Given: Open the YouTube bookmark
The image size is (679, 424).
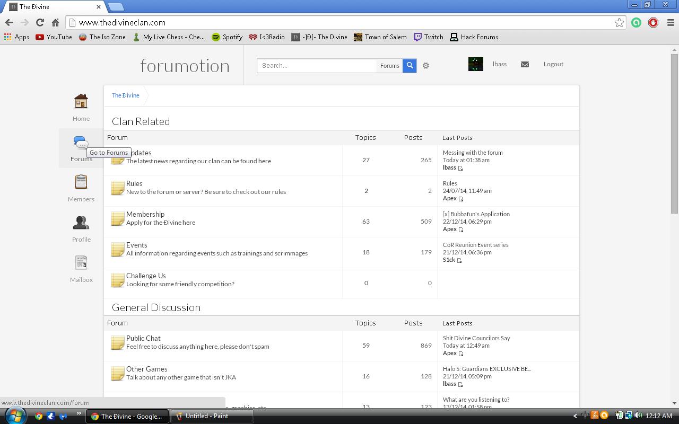Looking at the screenshot, I should 54,37.
